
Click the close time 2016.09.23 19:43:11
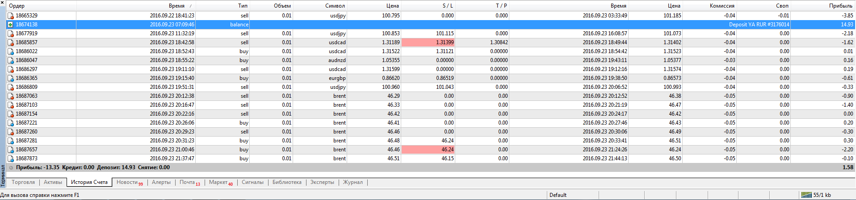point(605,60)
